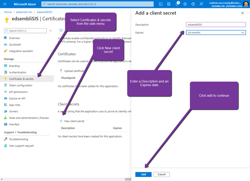Image resolution: width=250 pixels, height=181 pixels.
Task: Click the user account avatar
Action: click(x=246, y=4)
